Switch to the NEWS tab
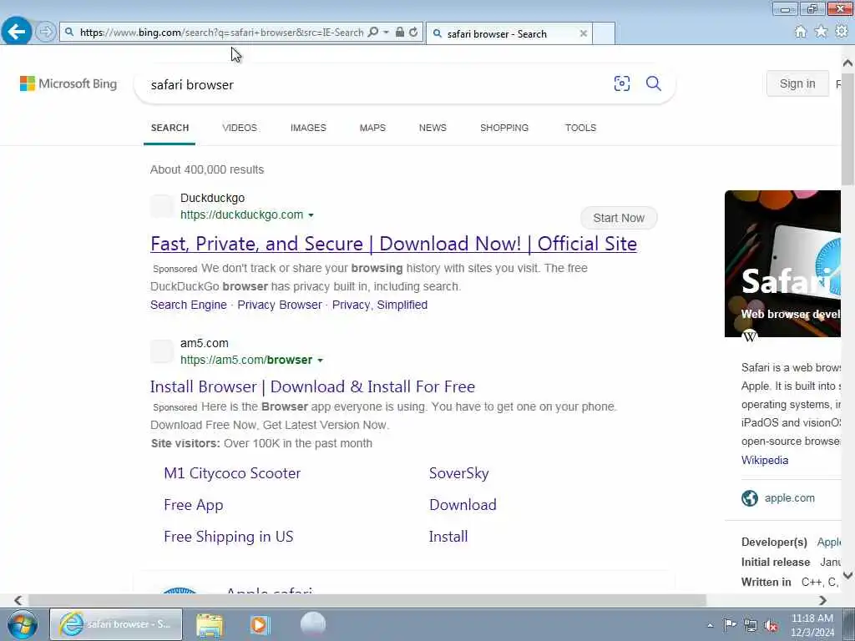 click(x=433, y=128)
